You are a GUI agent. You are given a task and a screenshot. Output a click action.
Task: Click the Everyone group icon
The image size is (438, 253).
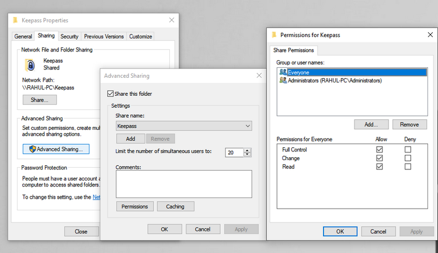(283, 72)
